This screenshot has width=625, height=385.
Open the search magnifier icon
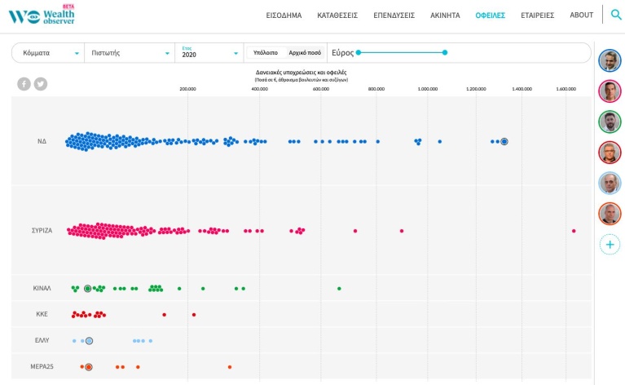tap(616, 15)
